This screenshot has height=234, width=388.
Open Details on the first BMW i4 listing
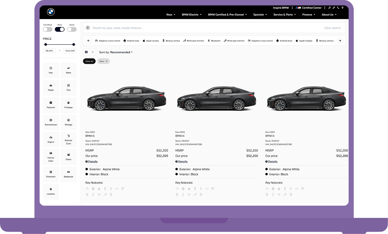(x=92, y=162)
